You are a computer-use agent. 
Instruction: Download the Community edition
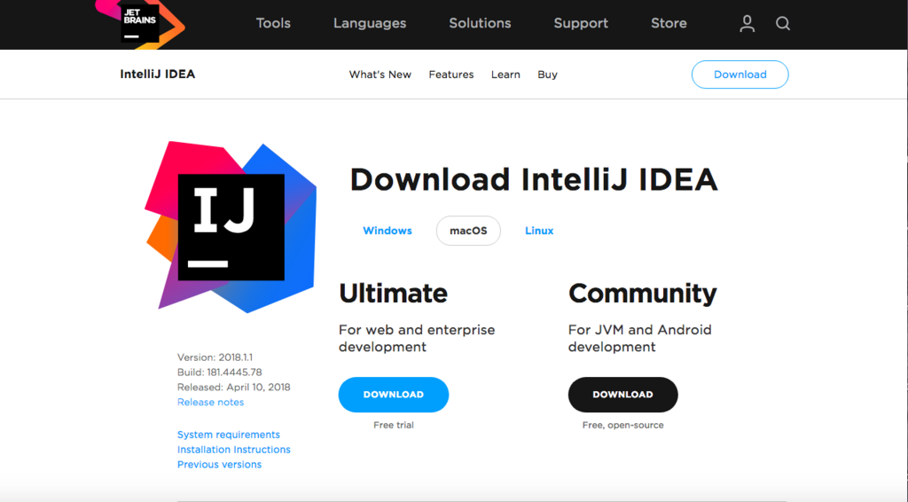coord(622,395)
